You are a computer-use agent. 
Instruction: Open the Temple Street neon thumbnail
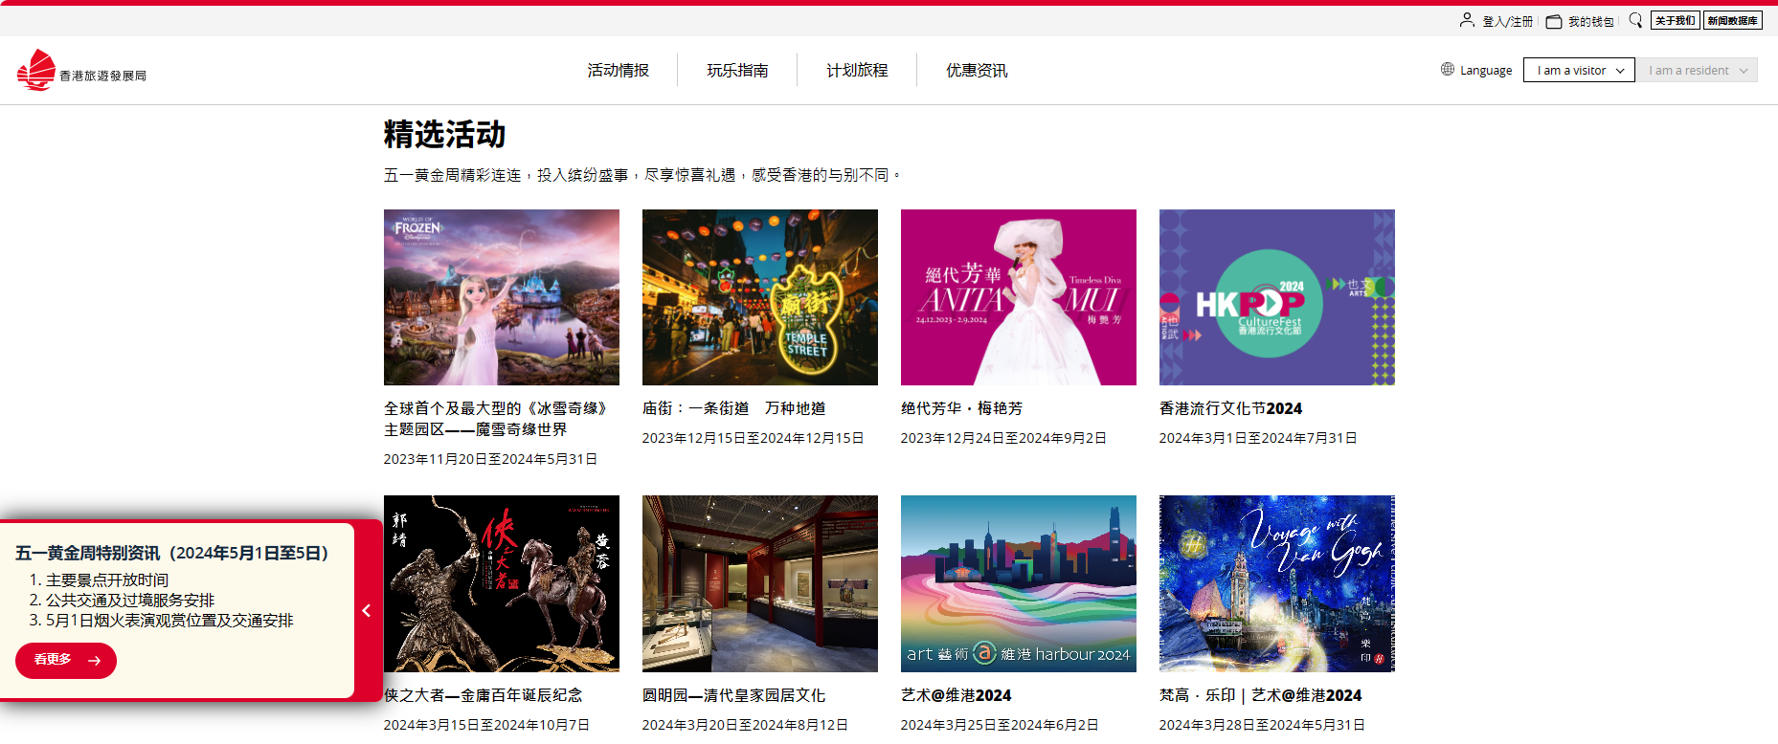point(760,297)
